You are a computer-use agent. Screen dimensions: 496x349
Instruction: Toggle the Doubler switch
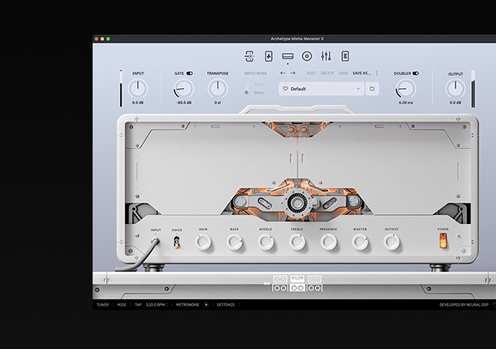416,73
